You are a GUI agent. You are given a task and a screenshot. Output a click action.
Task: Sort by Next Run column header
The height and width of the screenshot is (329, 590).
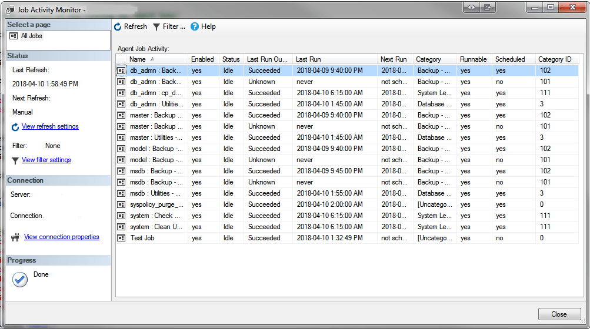point(395,59)
